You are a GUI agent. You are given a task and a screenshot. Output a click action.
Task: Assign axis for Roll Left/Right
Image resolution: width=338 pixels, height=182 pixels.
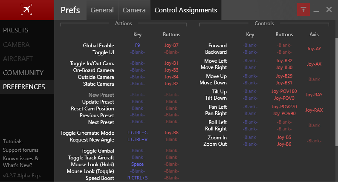(x=314, y=125)
